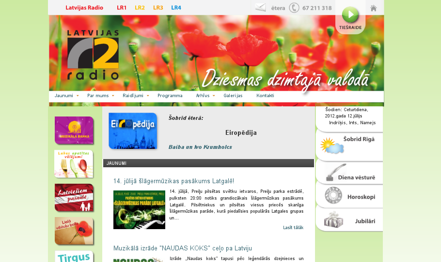Click the envelope mail icon
The height and width of the screenshot is (262, 441).
pyautogui.click(x=260, y=8)
